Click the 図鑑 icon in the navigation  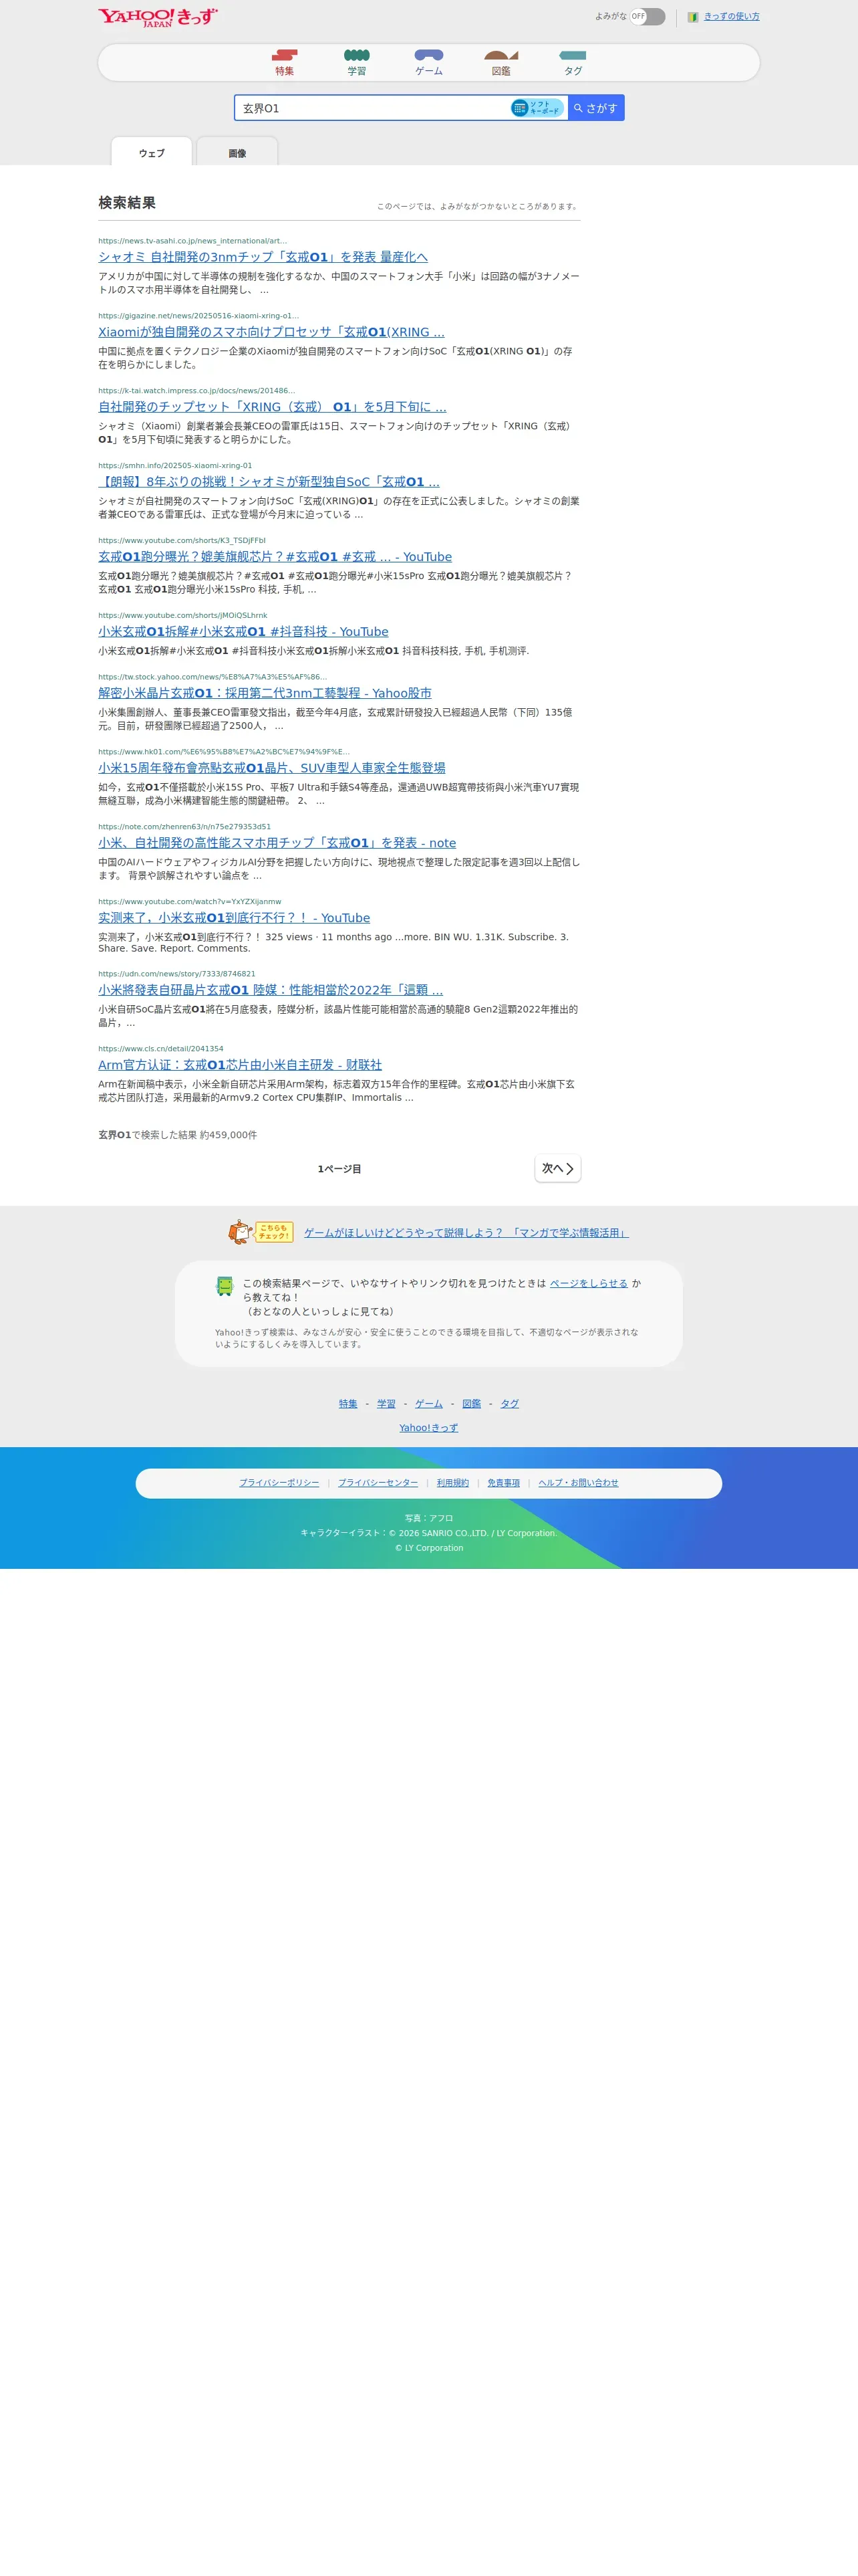(500, 55)
